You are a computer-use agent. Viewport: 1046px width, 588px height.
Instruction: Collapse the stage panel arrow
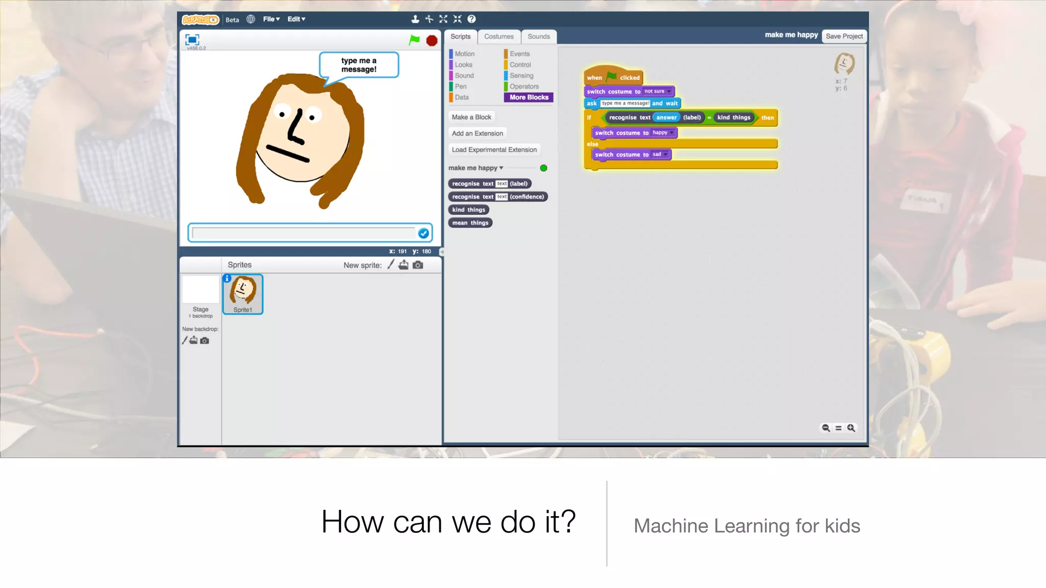click(442, 252)
